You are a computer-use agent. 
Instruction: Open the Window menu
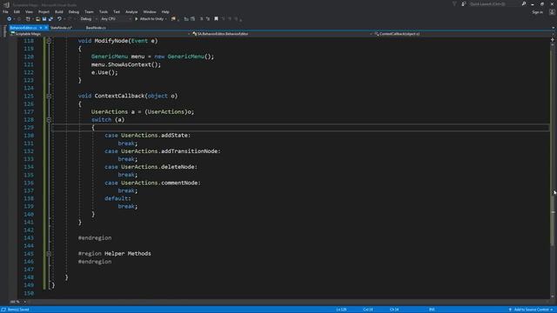pos(150,11)
